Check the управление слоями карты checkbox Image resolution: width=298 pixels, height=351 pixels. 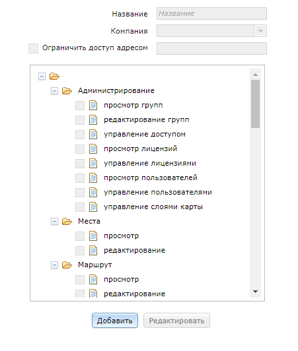pos(80,207)
